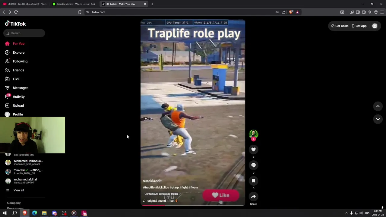The image size is (386, 217).
Task: Focus the TikTok Search field
Action: (24, 33)
